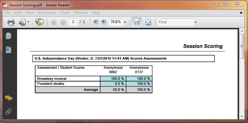
Task: Expand the zoom percentage dropdown
Action: (125, 22)
